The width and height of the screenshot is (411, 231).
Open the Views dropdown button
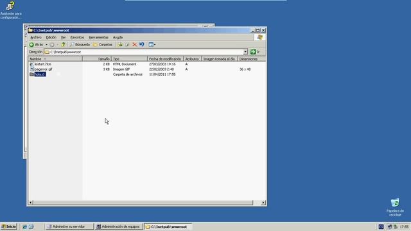click(x=152, y=44)
